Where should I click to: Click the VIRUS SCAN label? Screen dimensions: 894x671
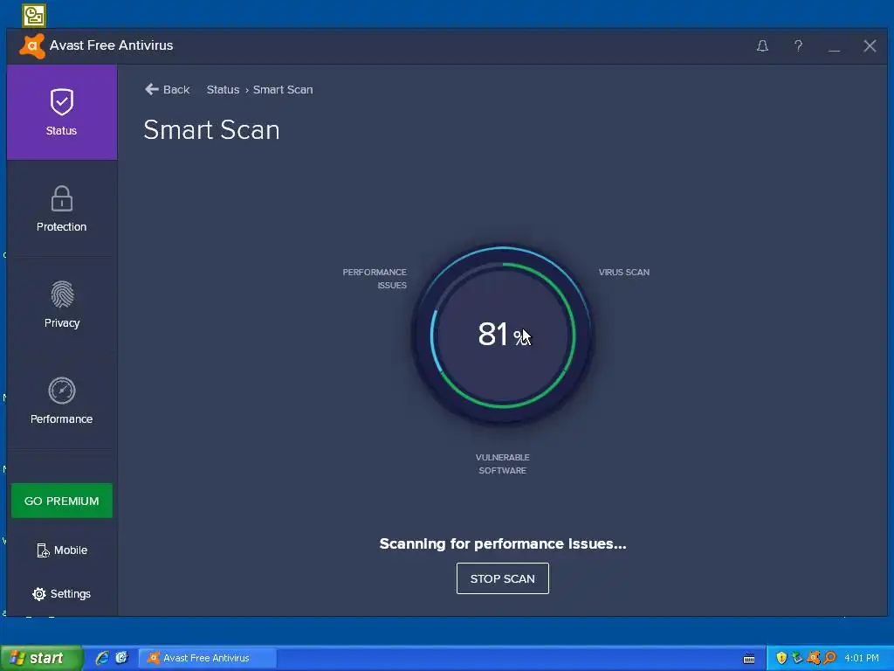coord(623,273)
